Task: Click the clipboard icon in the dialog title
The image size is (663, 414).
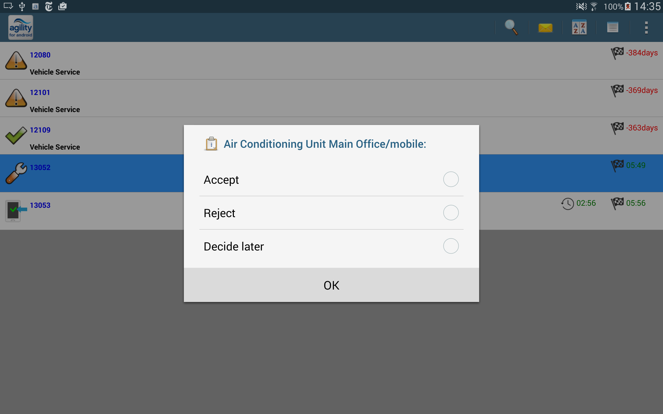Action: point(211,144)
